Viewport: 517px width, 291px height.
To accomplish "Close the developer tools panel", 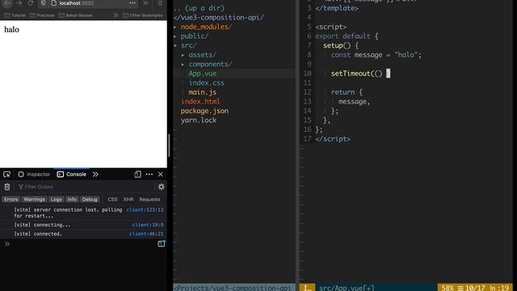I will [161, 175].
